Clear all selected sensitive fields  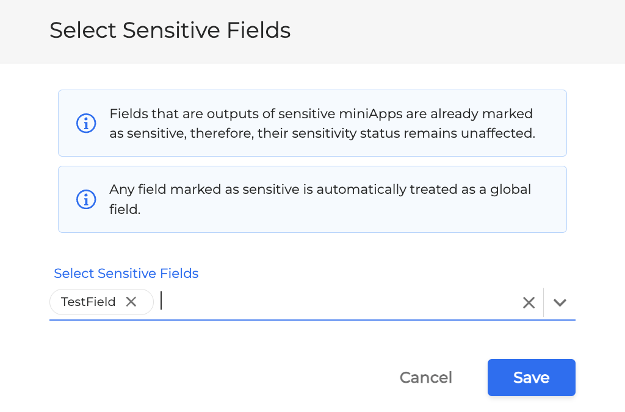click(x=529, y=302)
